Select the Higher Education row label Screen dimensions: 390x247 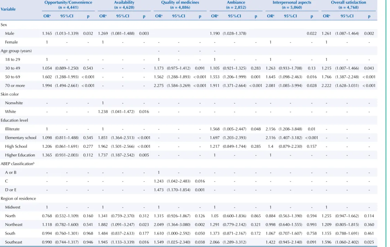pos(20,155)
